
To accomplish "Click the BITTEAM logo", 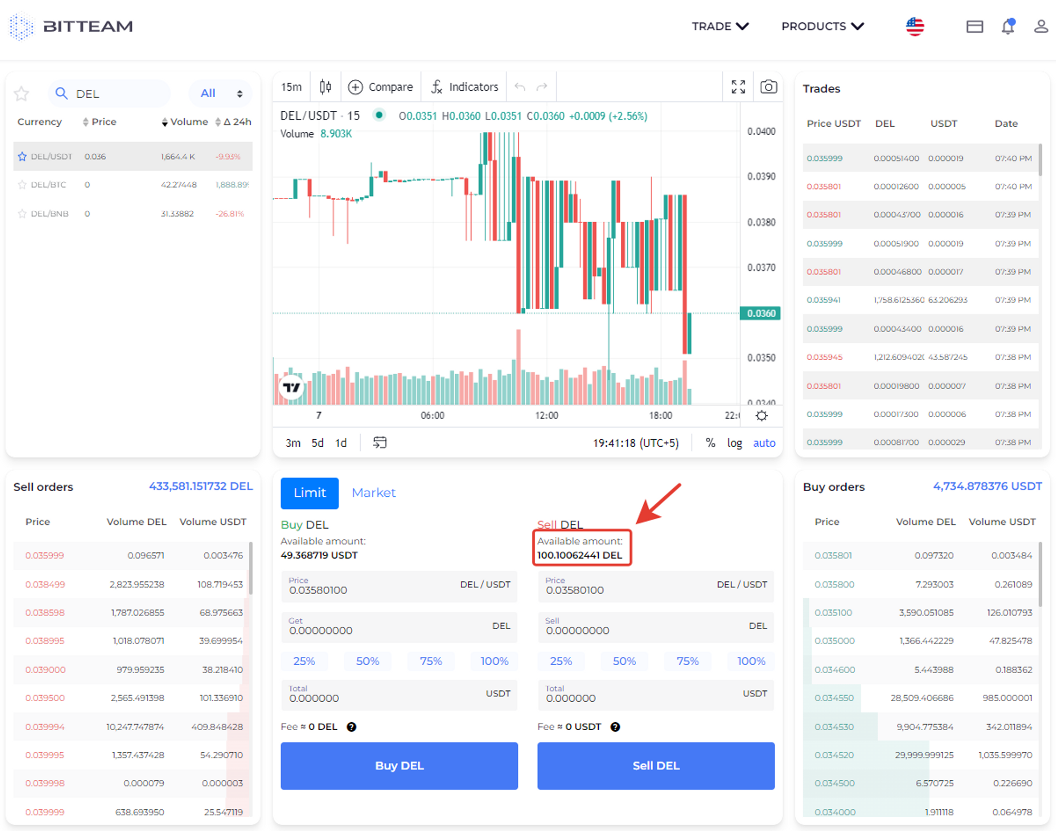I will (72, 26).
